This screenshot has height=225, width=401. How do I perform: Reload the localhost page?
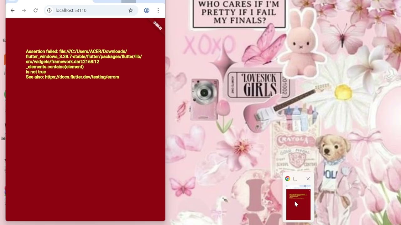pyautogui.click(x=35, y=10)
